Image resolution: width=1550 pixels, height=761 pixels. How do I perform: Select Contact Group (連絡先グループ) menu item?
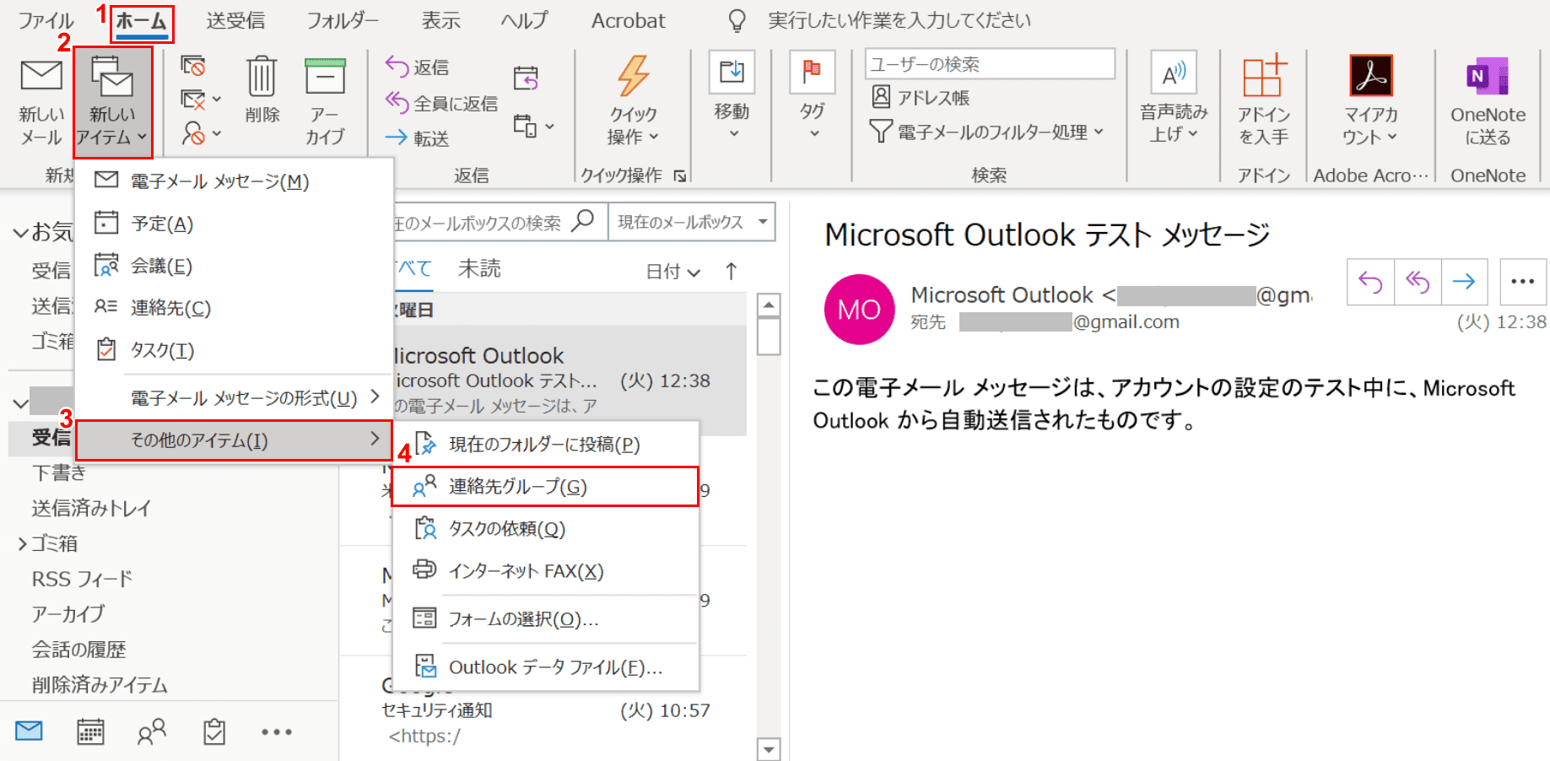546,486
